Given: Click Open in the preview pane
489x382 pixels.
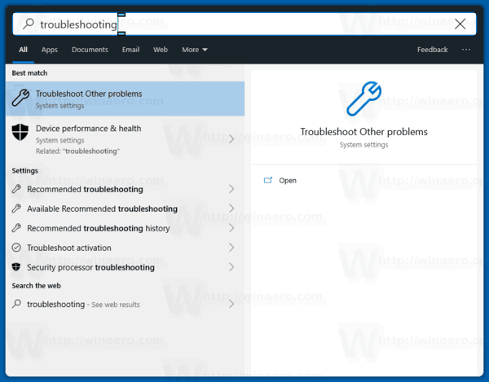Looking at the screenshot, I should tap(288, 180).
